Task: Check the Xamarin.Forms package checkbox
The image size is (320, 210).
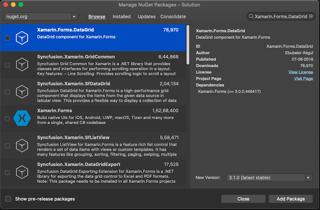Action: pos(7,119)
